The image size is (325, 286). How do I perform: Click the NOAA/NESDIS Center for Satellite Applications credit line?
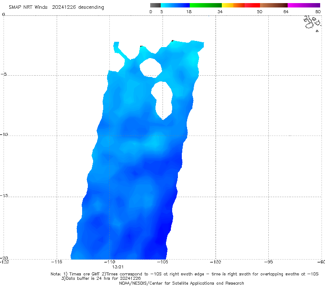point(181,283)
